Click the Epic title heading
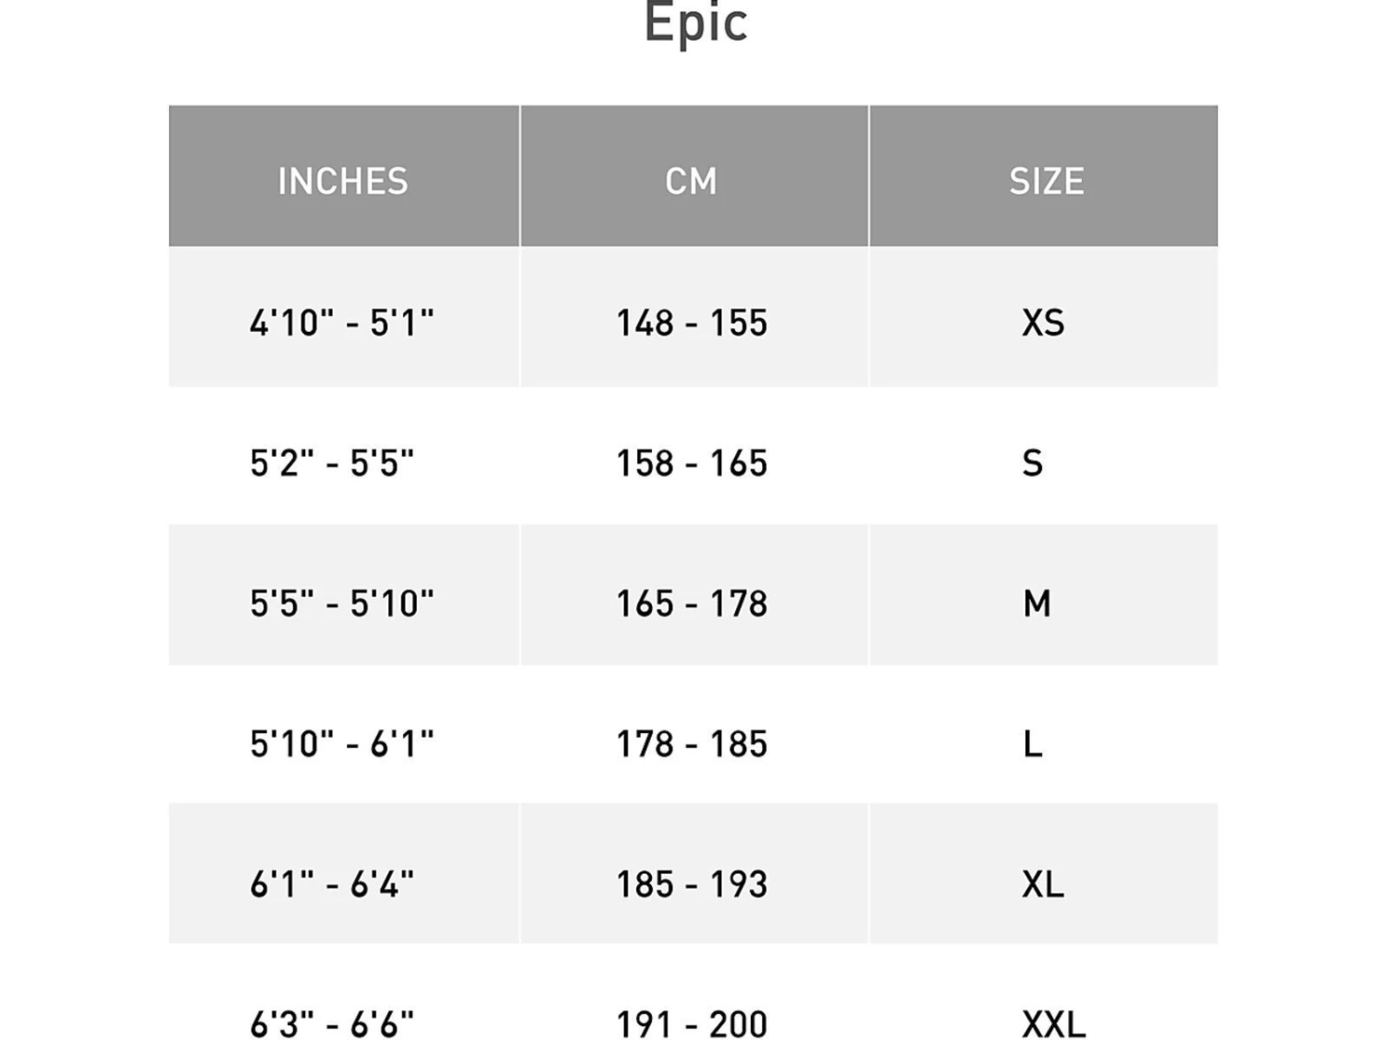Screen dimensions: 1387x1040 point(695,23)
